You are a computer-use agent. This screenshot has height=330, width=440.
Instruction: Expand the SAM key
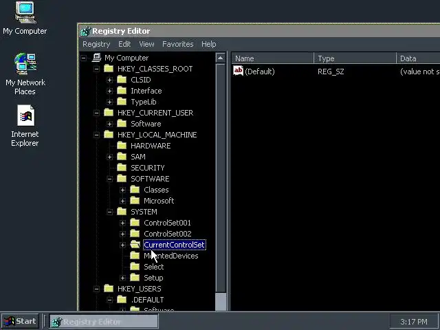[x=110, y=157]
